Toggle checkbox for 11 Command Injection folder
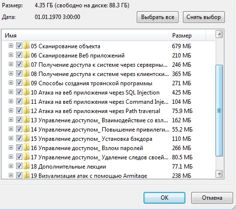The width and height of the screenshot is (236, 210). click(19, 101)
